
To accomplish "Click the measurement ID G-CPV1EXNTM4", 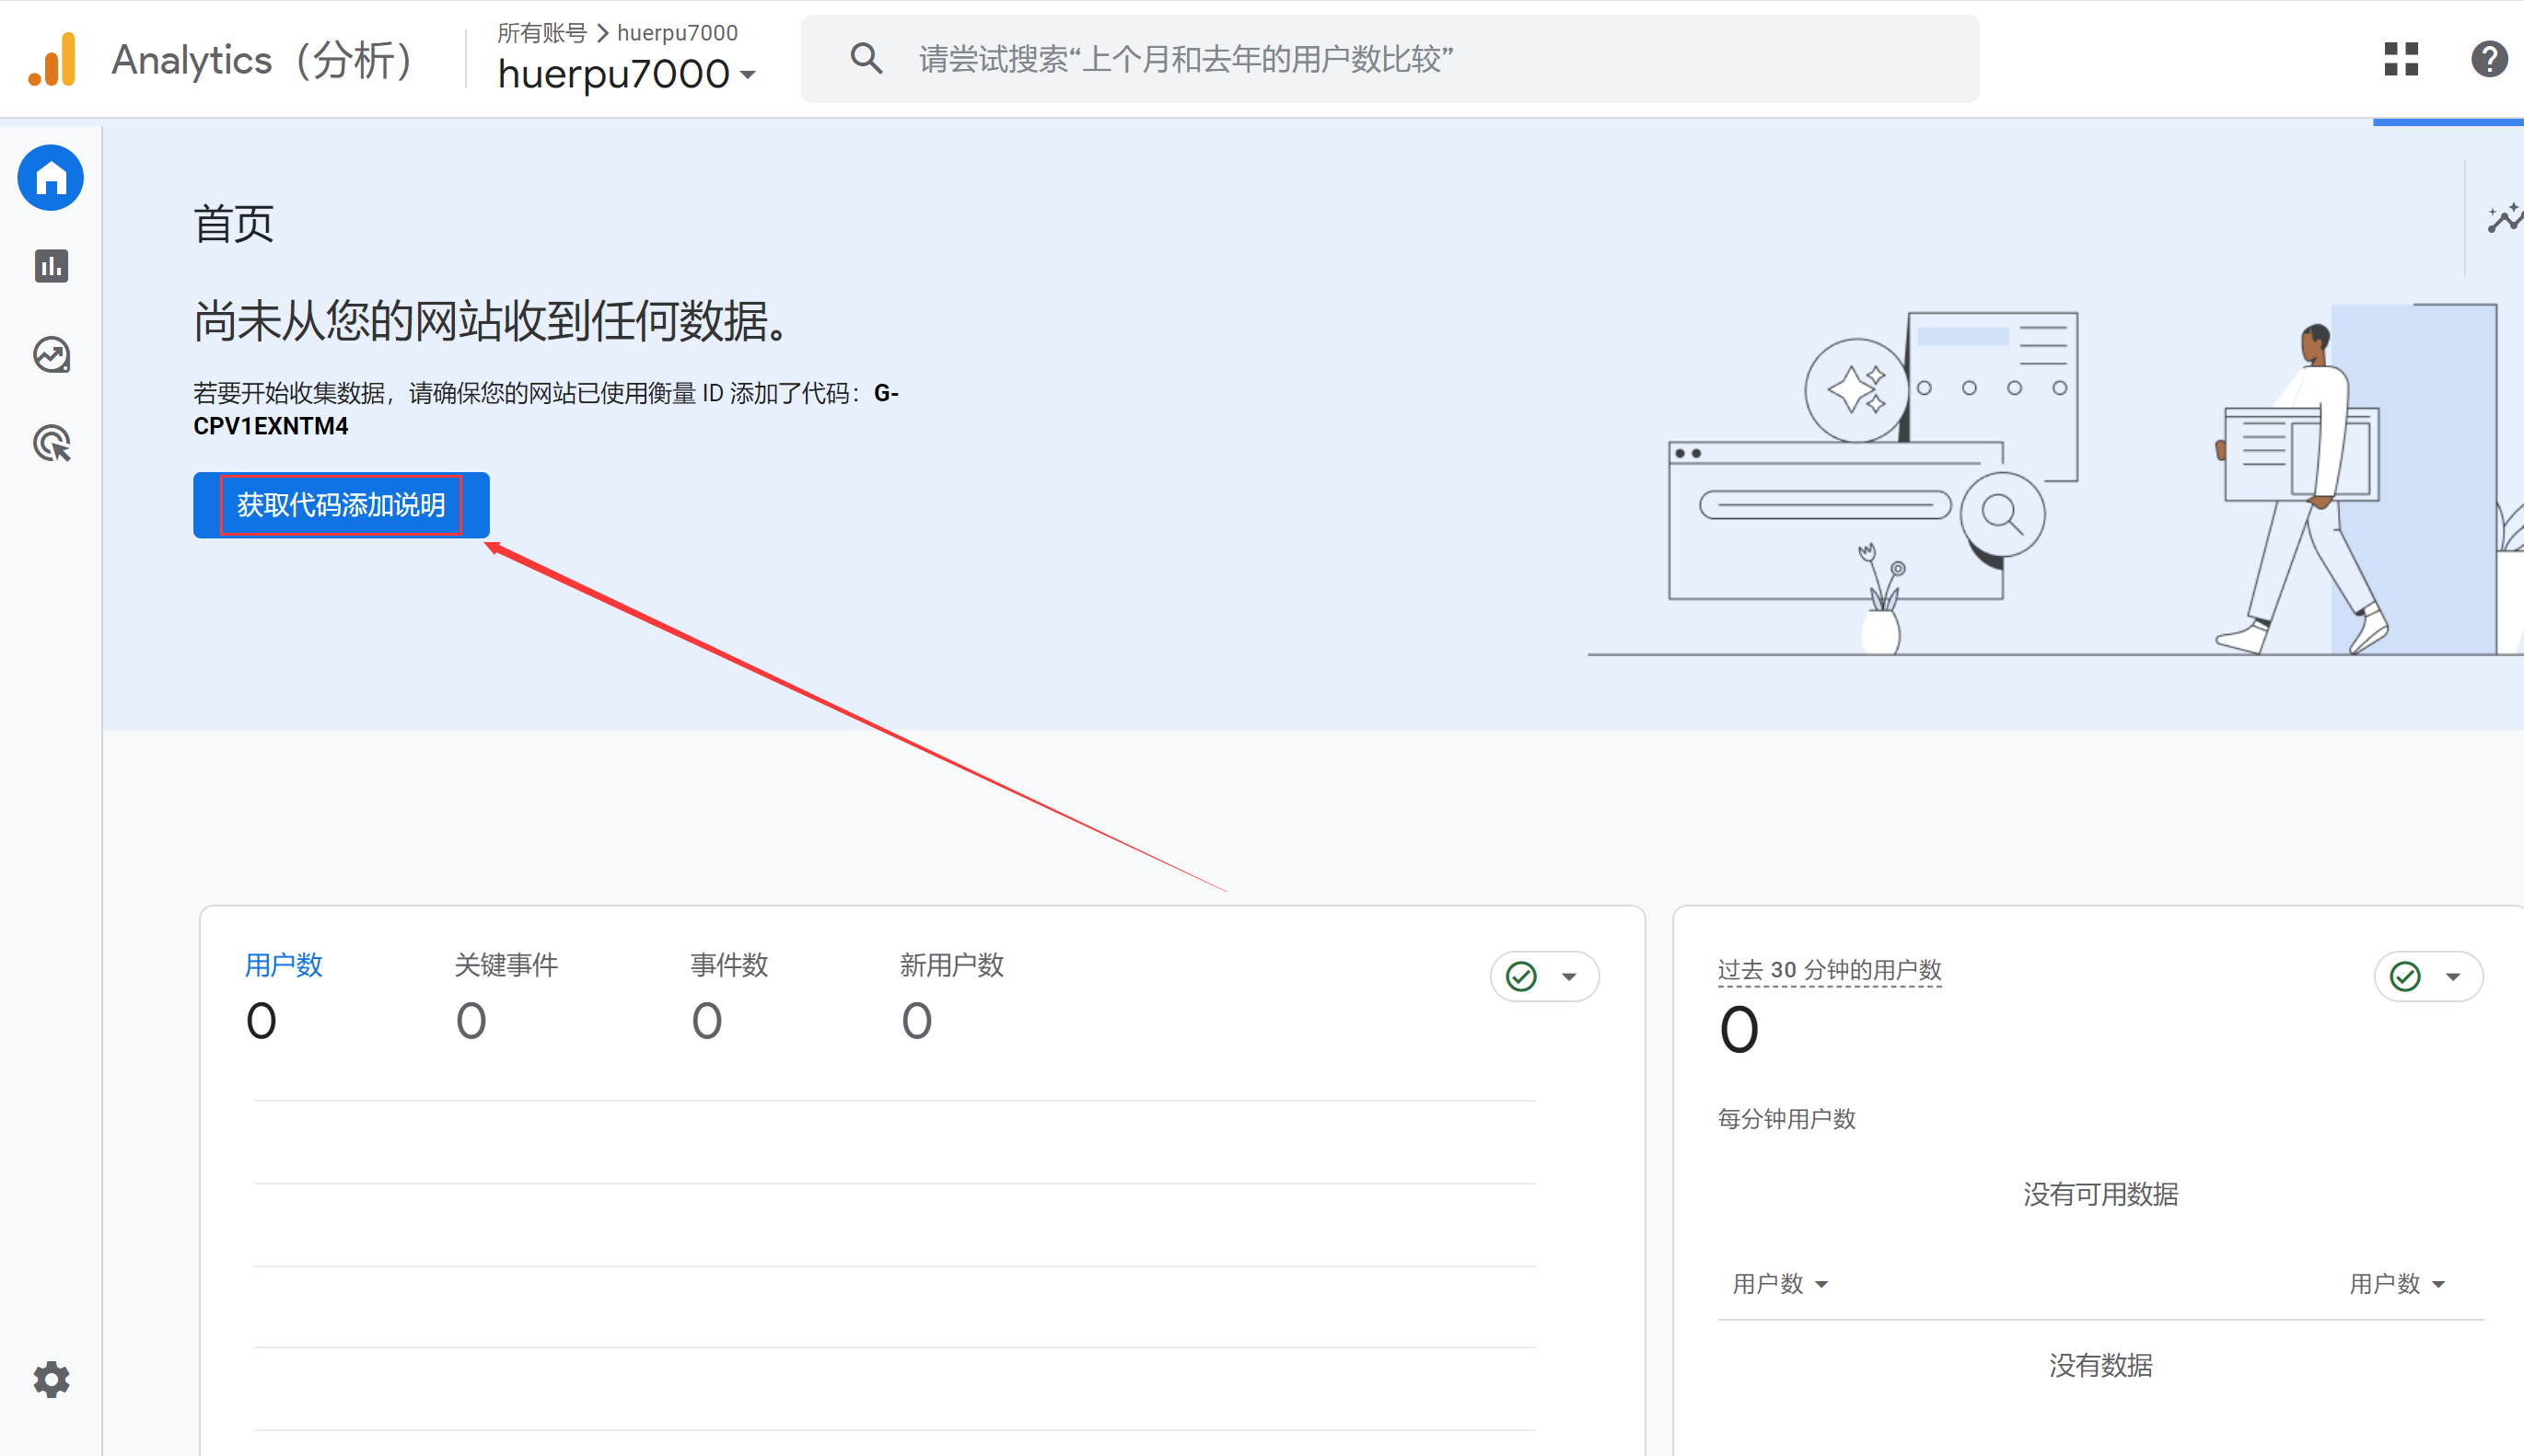I will point(546,409).
